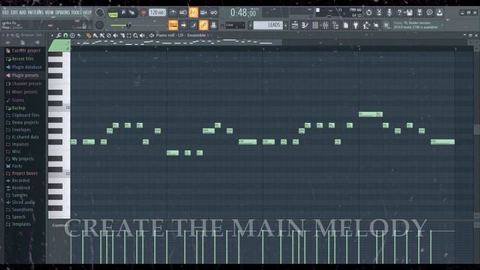480x270 pixels.
Task: Select the Zoom magnifier tool
Action: pyautogui.click(x=136, y=35)
